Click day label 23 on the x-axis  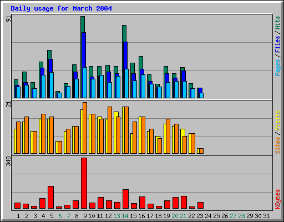click(x=200, y=216)
